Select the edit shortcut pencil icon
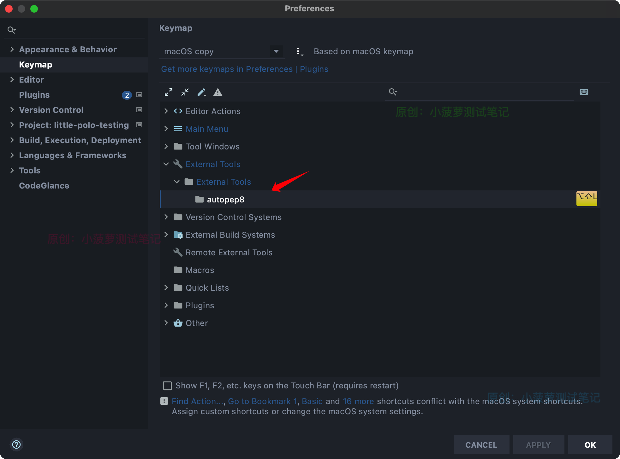Screen dimensions: 620x459 pos(202,92)
